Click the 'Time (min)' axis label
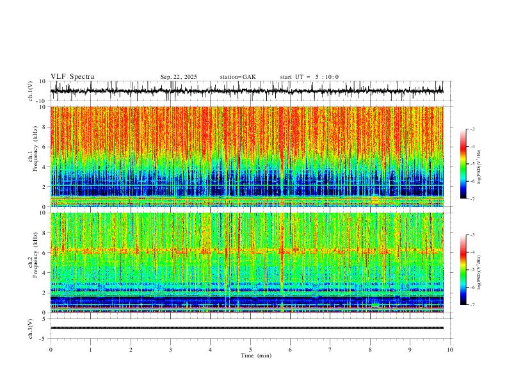This screenshot has width=507, height=392. 256,355
